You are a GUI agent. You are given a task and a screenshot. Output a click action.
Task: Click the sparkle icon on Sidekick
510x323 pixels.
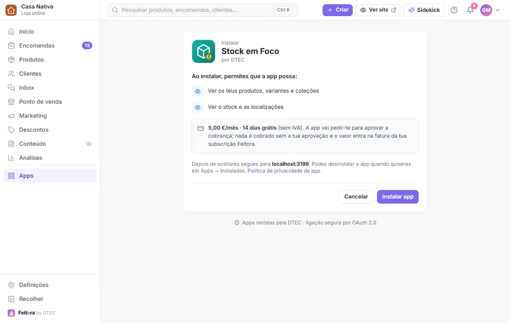pyautogui.click(x=411, y=10)
